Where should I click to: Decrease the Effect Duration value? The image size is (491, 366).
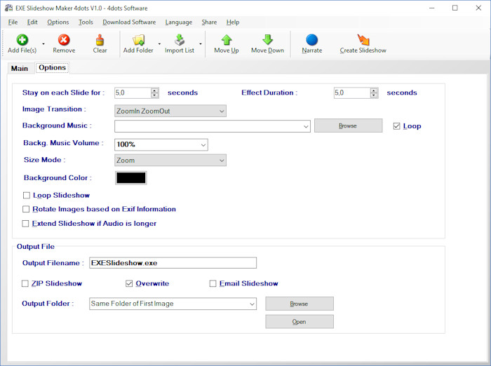pyautogui.click(x=374, y=95)
